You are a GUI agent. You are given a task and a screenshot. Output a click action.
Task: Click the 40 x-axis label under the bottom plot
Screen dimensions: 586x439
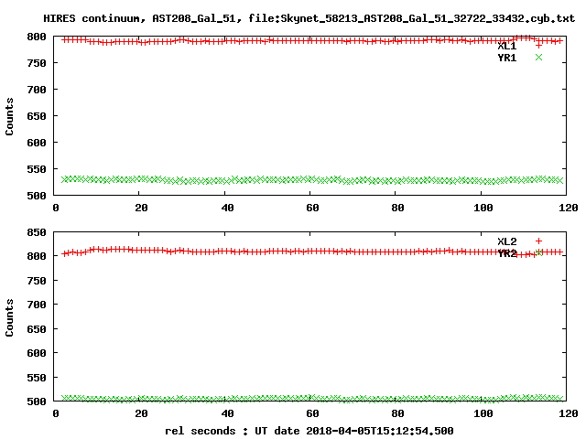point(227,413)
